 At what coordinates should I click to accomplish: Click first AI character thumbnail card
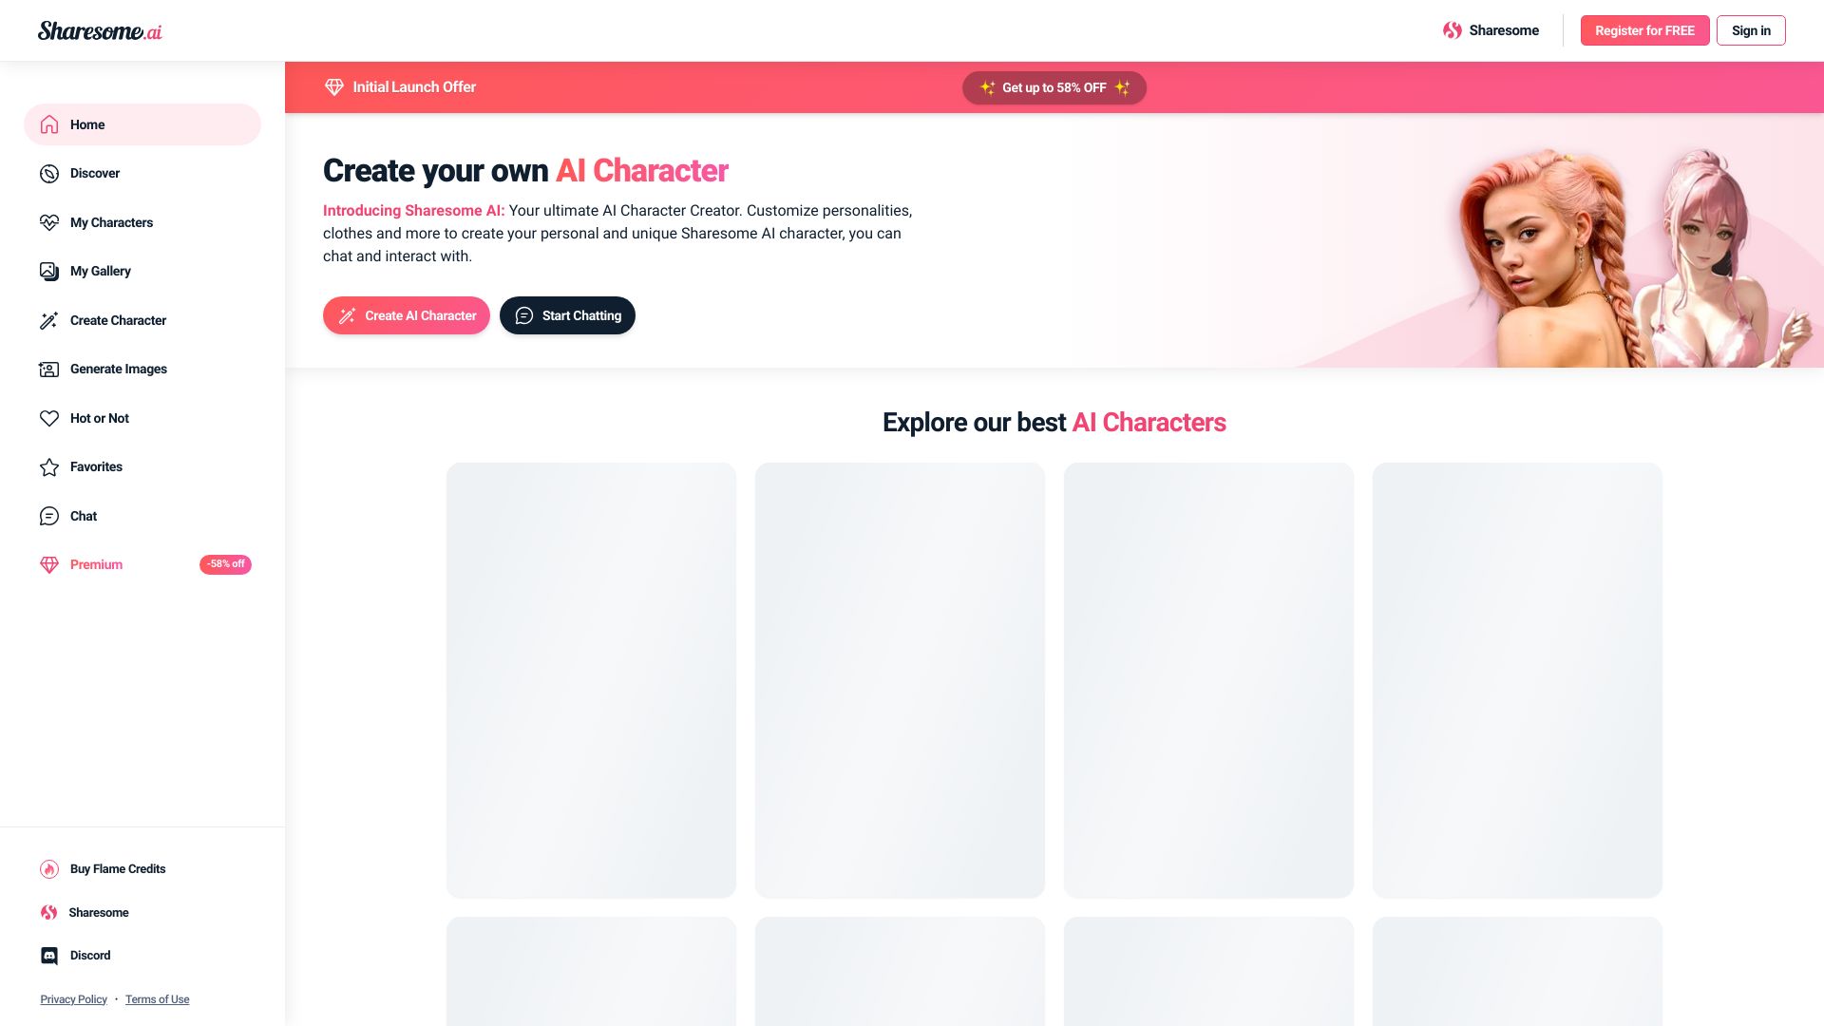click(591, 679)
